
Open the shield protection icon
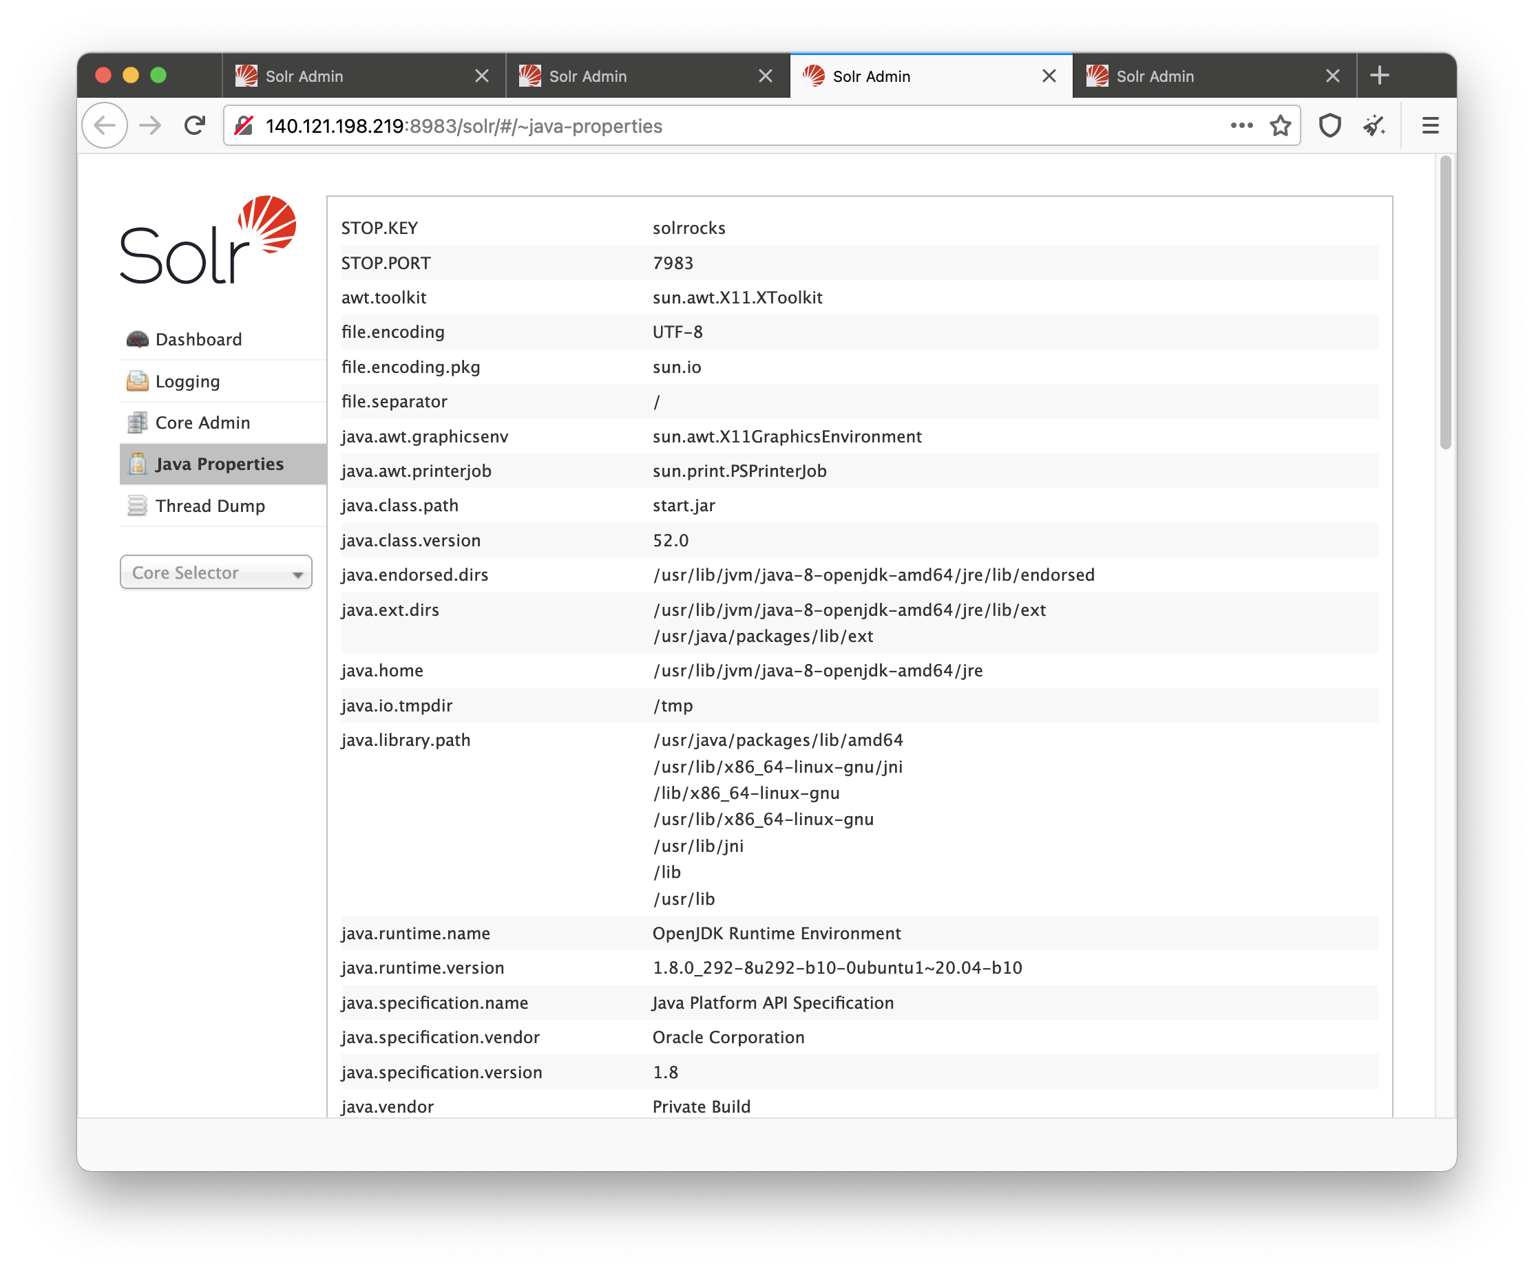click(x=1330, y=125)
